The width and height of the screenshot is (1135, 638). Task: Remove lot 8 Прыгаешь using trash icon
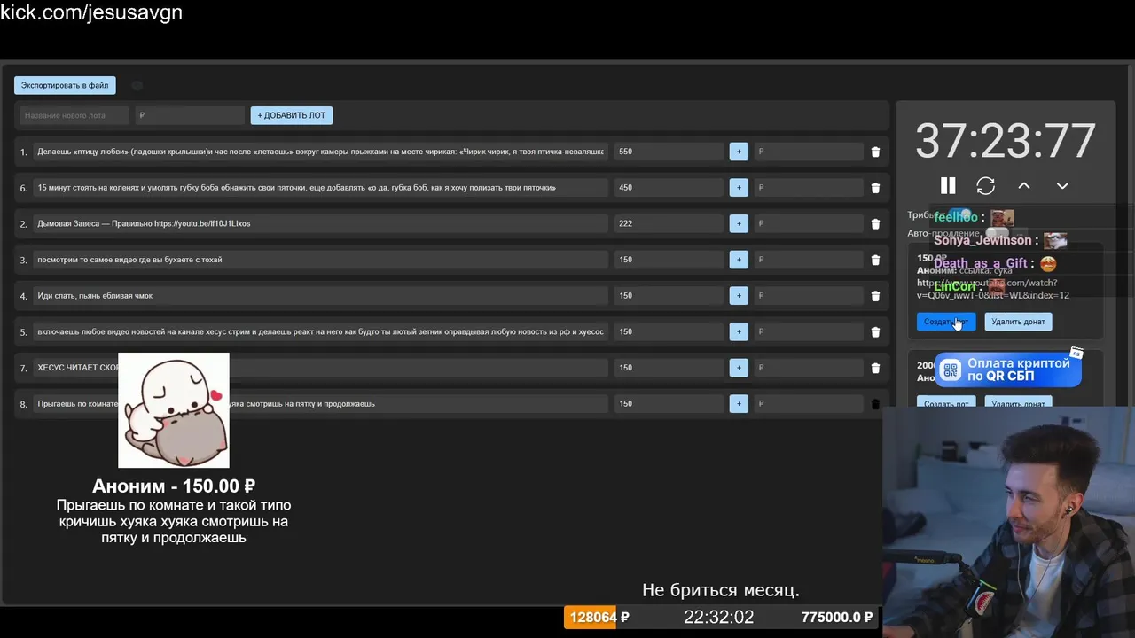[875, 404]
